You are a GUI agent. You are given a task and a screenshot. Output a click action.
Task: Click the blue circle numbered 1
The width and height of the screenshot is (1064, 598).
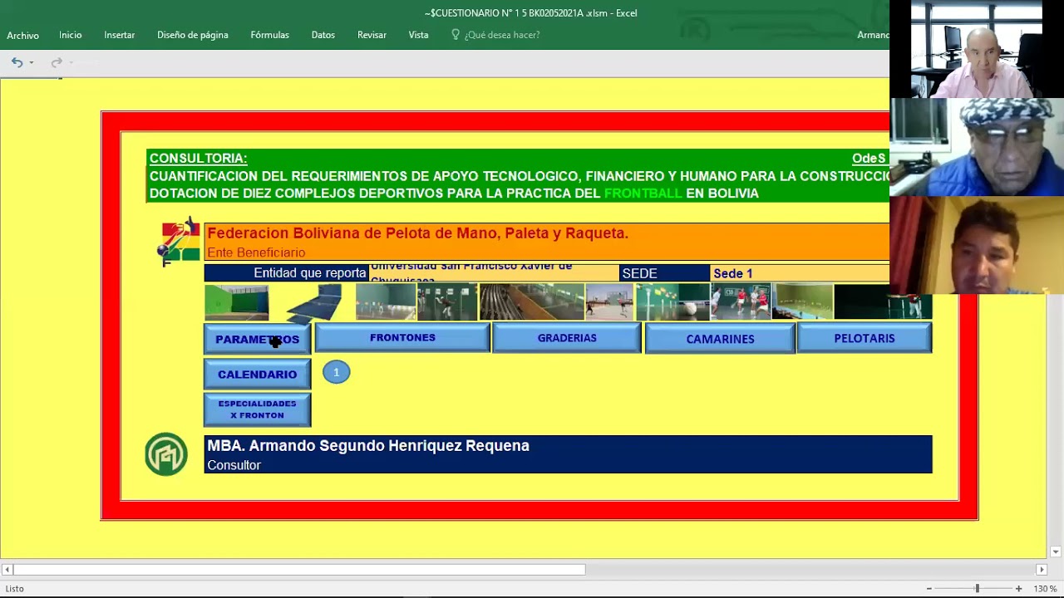[x=336, y=373]
